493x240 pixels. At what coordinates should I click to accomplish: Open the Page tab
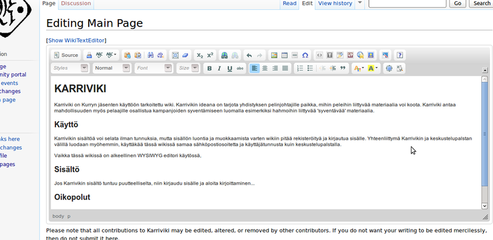[49, 4]
